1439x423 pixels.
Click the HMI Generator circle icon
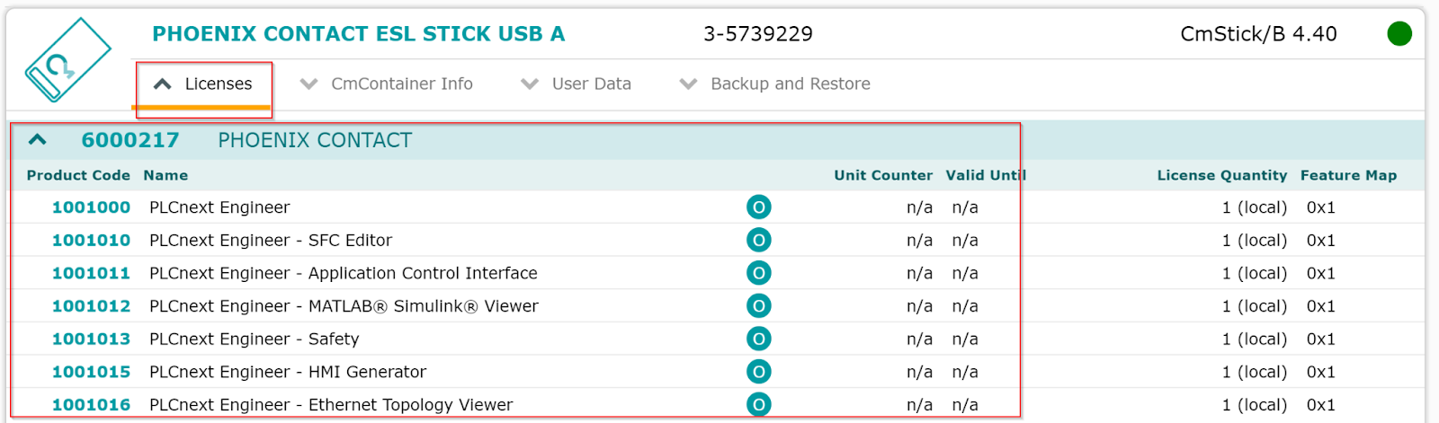[x=759, y=372]
